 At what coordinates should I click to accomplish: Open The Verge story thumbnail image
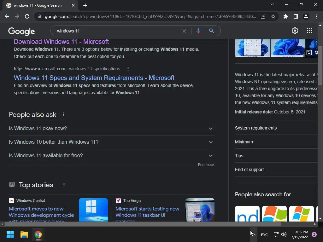[200, 210]
